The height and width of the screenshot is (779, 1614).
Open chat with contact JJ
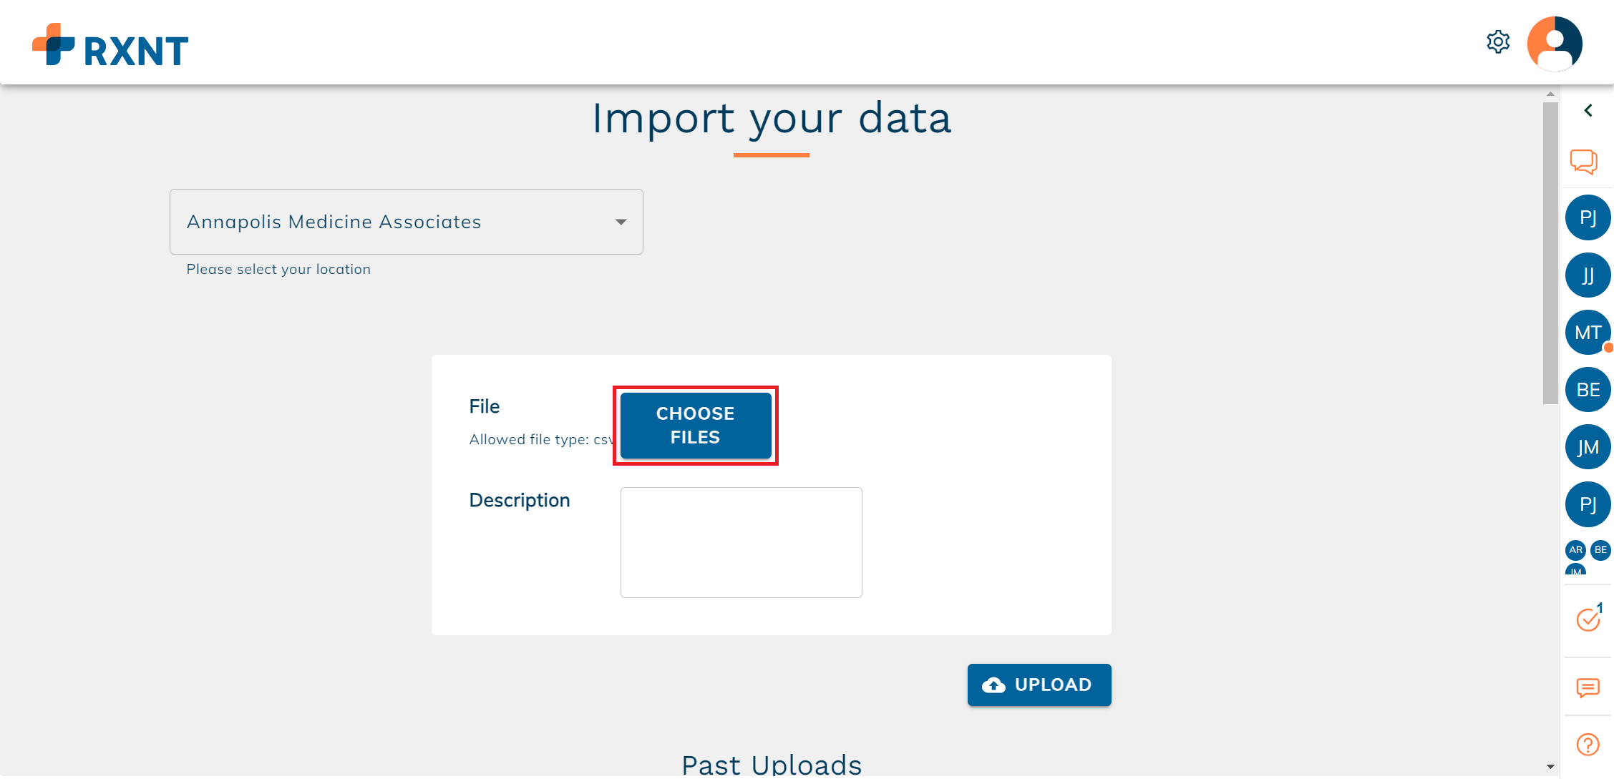[1588, 275]
